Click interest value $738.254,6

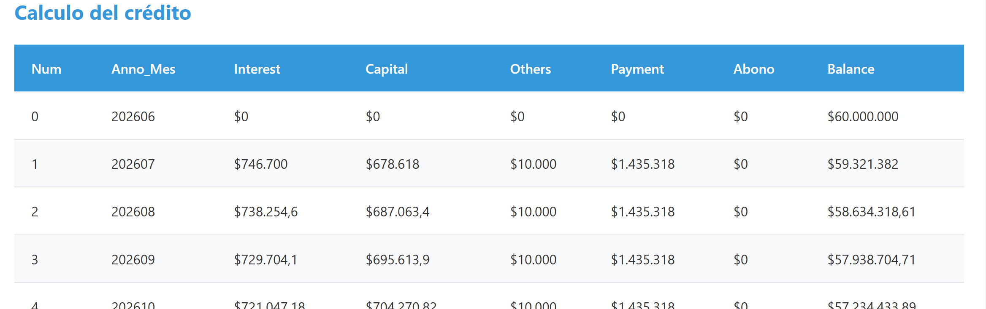(266, 212)
